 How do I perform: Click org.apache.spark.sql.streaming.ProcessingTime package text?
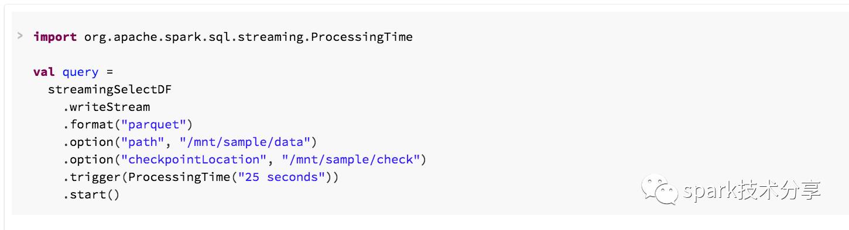(x=248, y=37)
